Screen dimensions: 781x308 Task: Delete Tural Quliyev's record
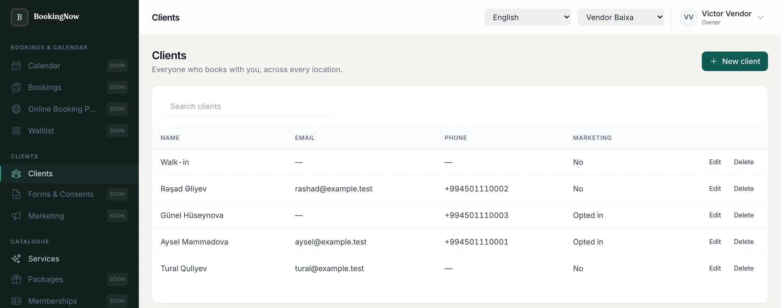(744, 269)
